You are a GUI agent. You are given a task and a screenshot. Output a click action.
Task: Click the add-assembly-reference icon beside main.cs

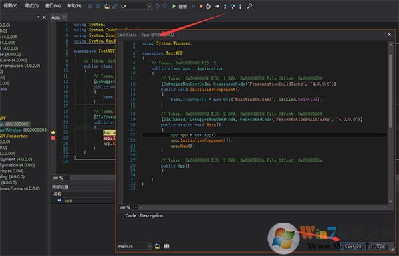[x=166, y=246]
